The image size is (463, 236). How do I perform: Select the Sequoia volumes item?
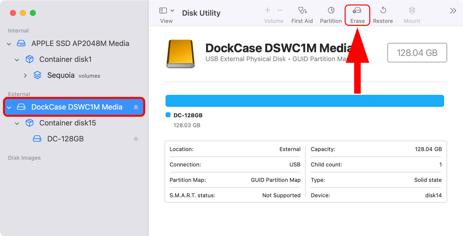pos(74,75)
